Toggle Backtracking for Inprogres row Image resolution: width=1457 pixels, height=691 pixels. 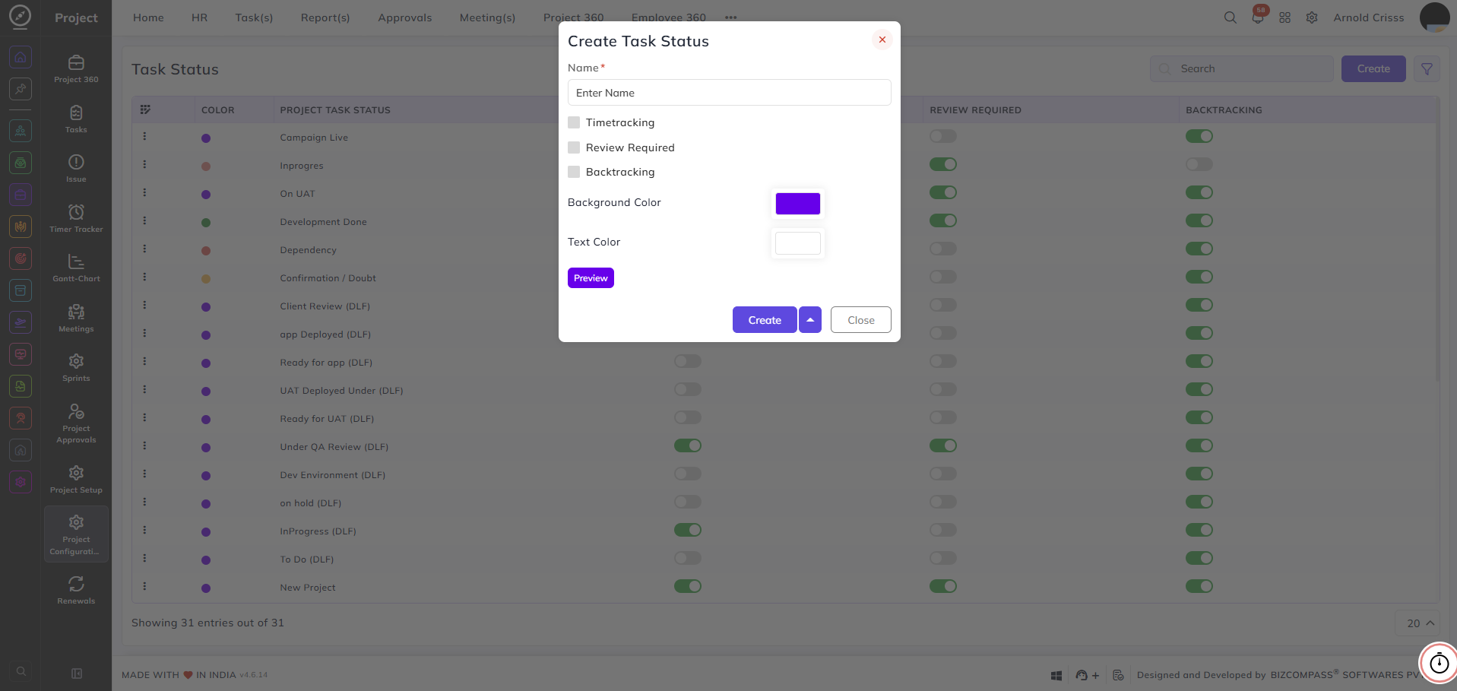pos(1199,164)
